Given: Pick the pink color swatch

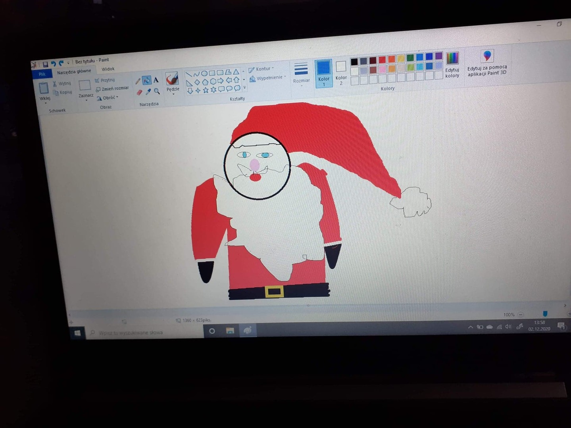Looking at the screenshot, I should tap(382, 69).
